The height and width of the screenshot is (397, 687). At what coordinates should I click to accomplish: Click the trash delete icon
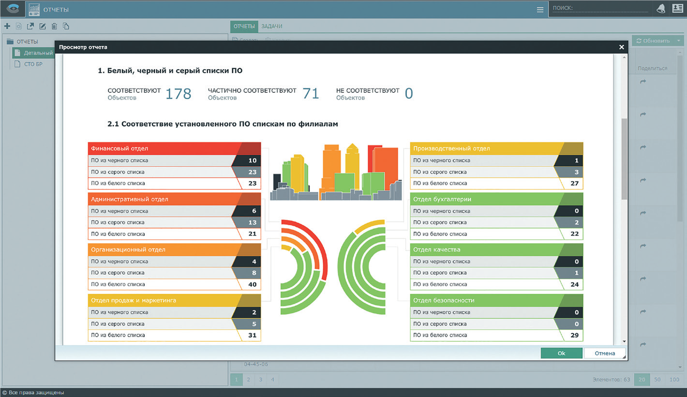tap(54, 26)
